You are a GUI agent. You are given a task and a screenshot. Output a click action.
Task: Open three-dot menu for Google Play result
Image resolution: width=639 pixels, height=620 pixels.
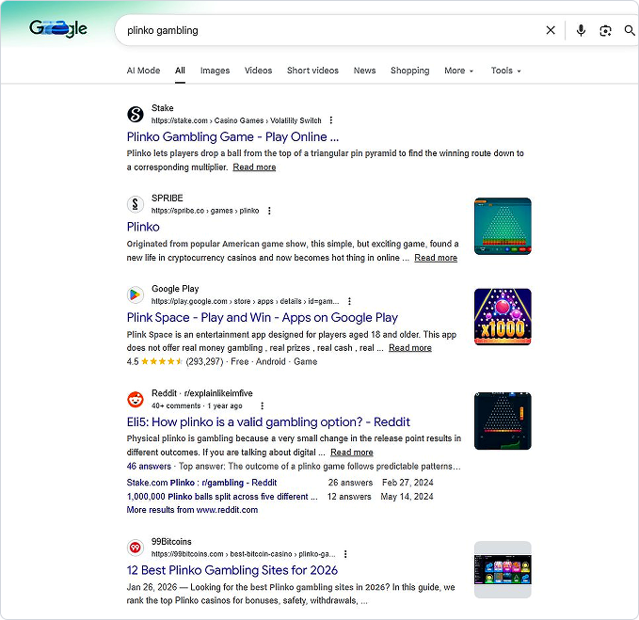[x=349, y=301]
